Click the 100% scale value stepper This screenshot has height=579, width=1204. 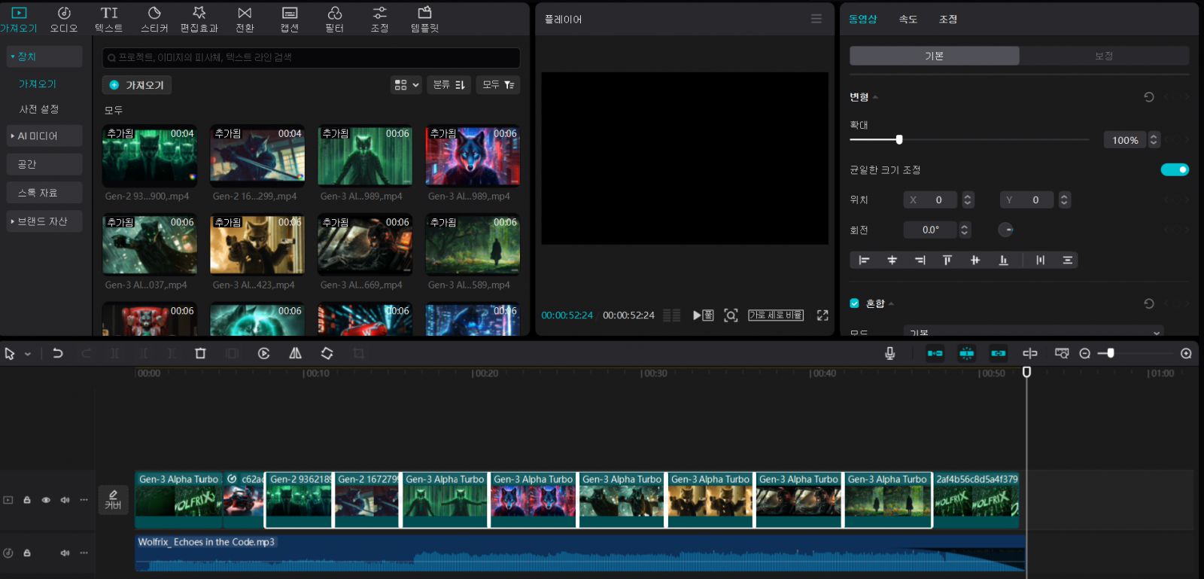(1154, 139)
